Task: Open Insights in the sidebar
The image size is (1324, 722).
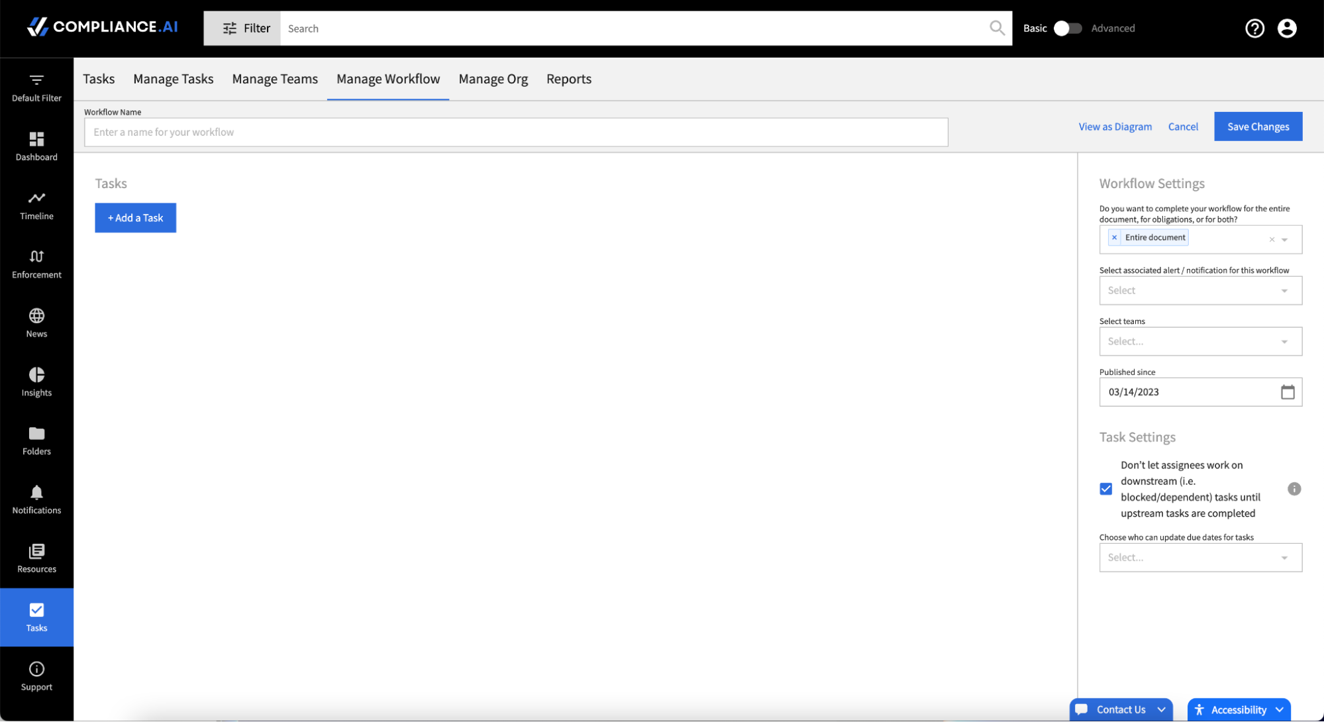Action: pos(36,382)
